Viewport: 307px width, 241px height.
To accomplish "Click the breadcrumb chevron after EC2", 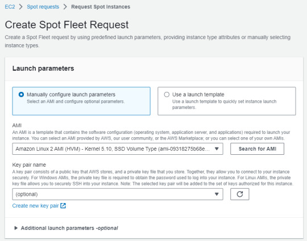I will (x=21, y=7).
